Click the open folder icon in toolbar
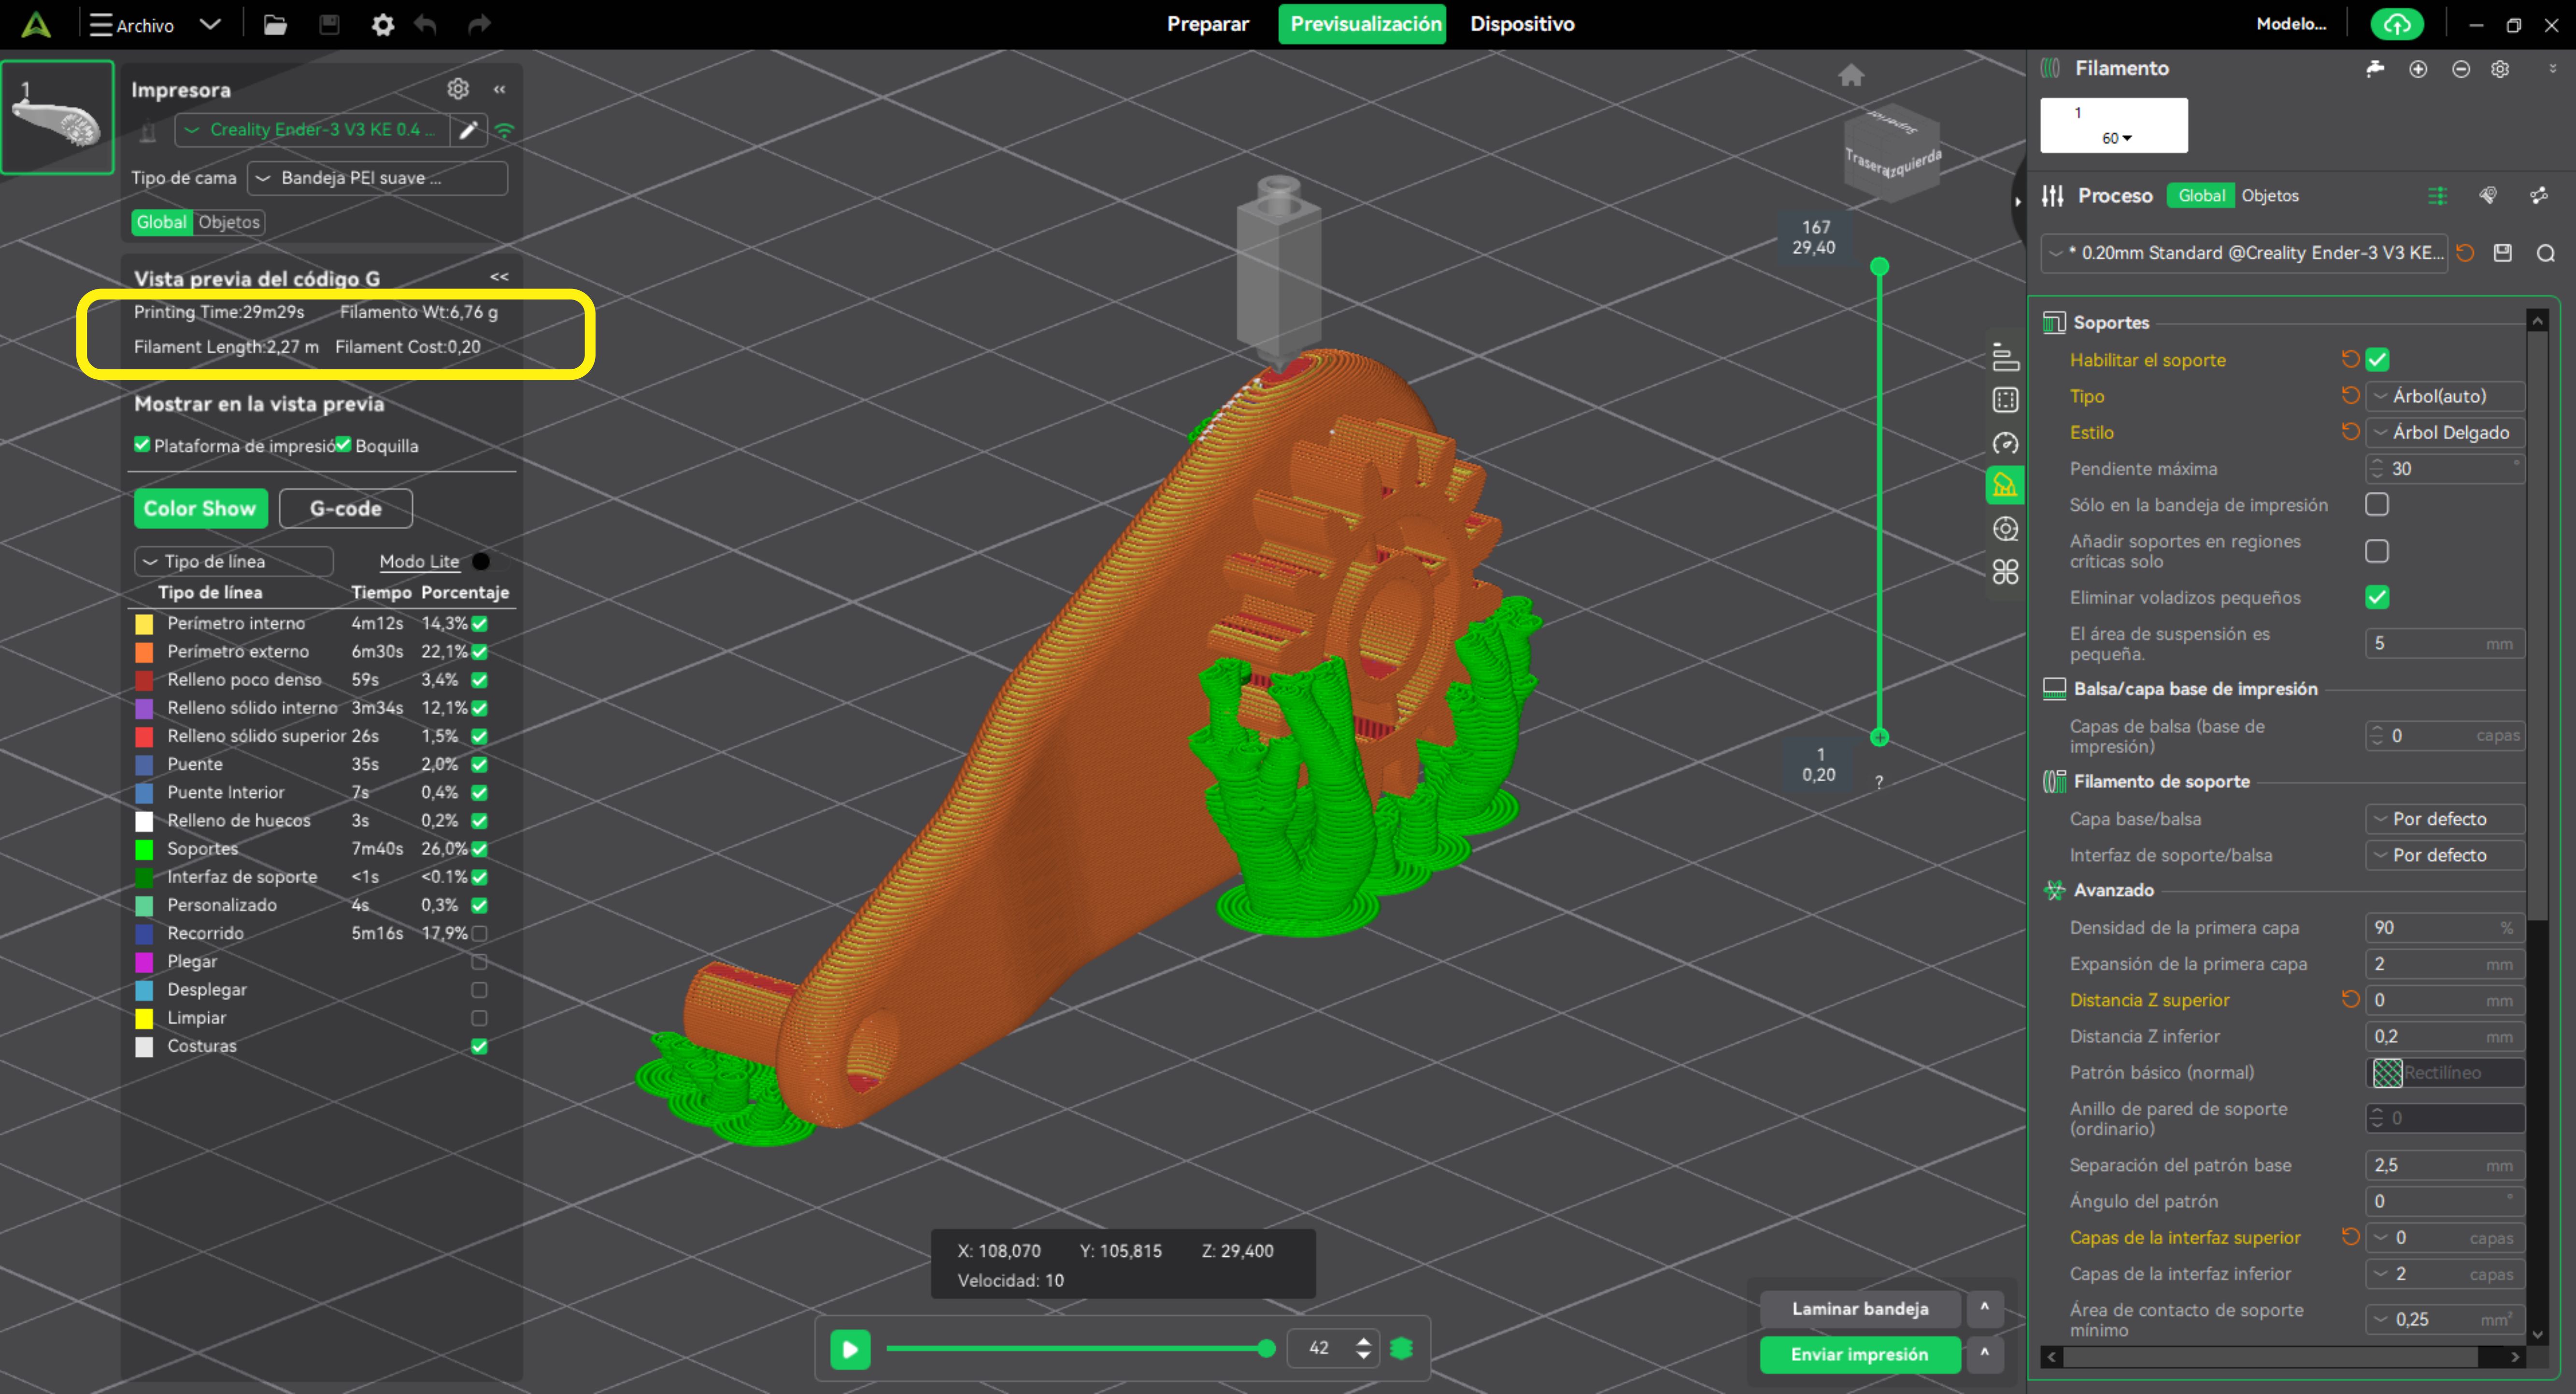The height and width of the screenshot is (1394, 2576). point(275,25)
